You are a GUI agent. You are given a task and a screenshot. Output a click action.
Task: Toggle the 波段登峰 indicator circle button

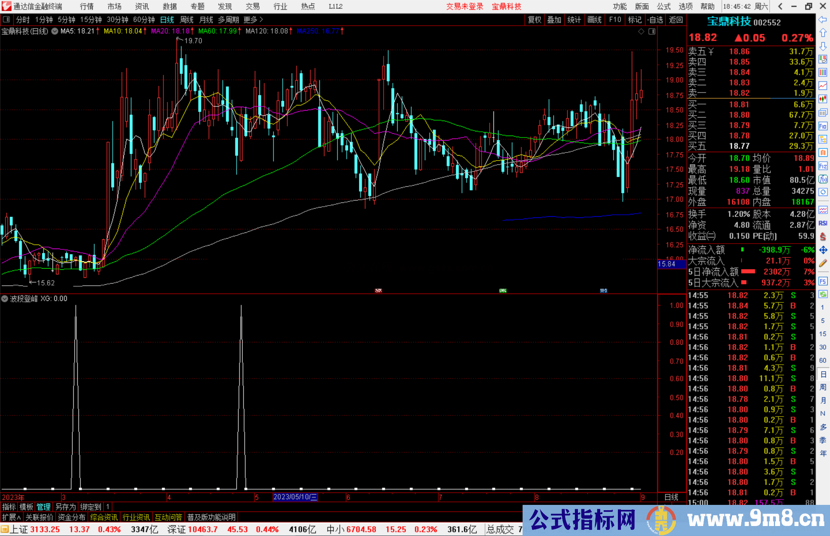tap(5, 299)
